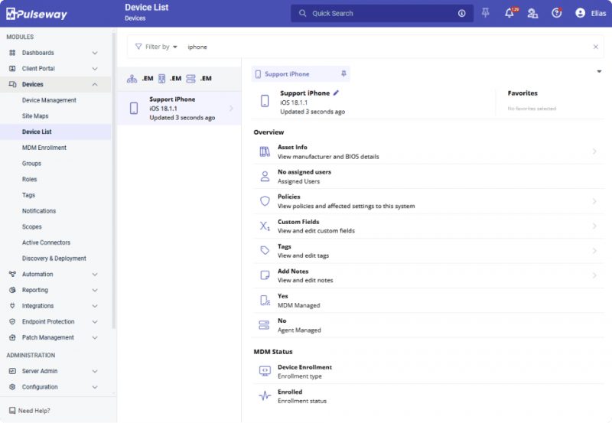
Task: Open Active Connectors
Action: [46, 242]
